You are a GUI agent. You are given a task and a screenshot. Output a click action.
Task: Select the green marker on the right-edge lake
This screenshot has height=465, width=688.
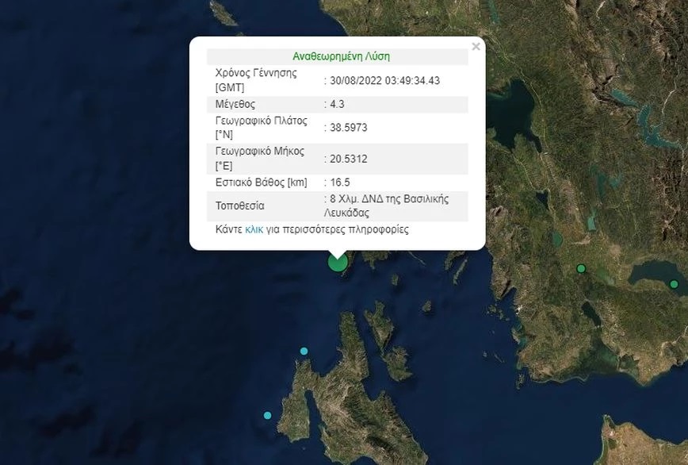[674, 284]
